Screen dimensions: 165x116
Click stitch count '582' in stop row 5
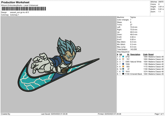coord(128,66)
